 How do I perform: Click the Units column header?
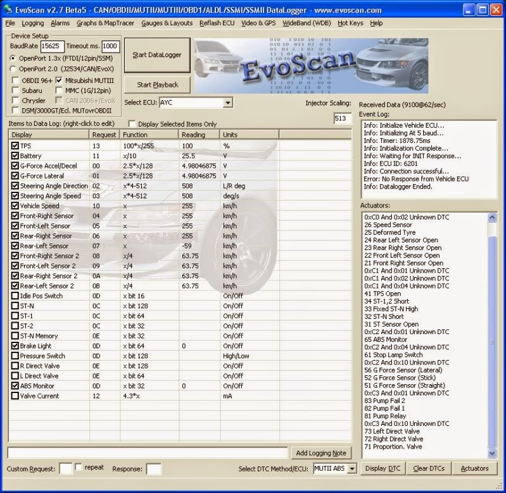tap(250, 135)
